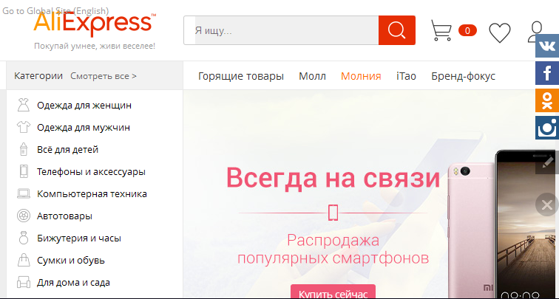Open 'Одежда для женщин' category
The width and height of the screenshot is (559, 299).
coord(84,106)
